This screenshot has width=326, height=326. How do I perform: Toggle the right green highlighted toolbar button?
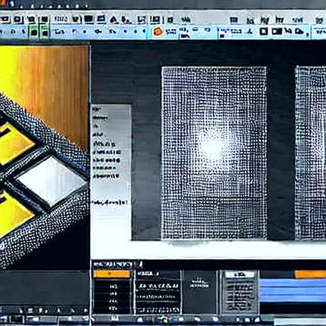point(45,32)
